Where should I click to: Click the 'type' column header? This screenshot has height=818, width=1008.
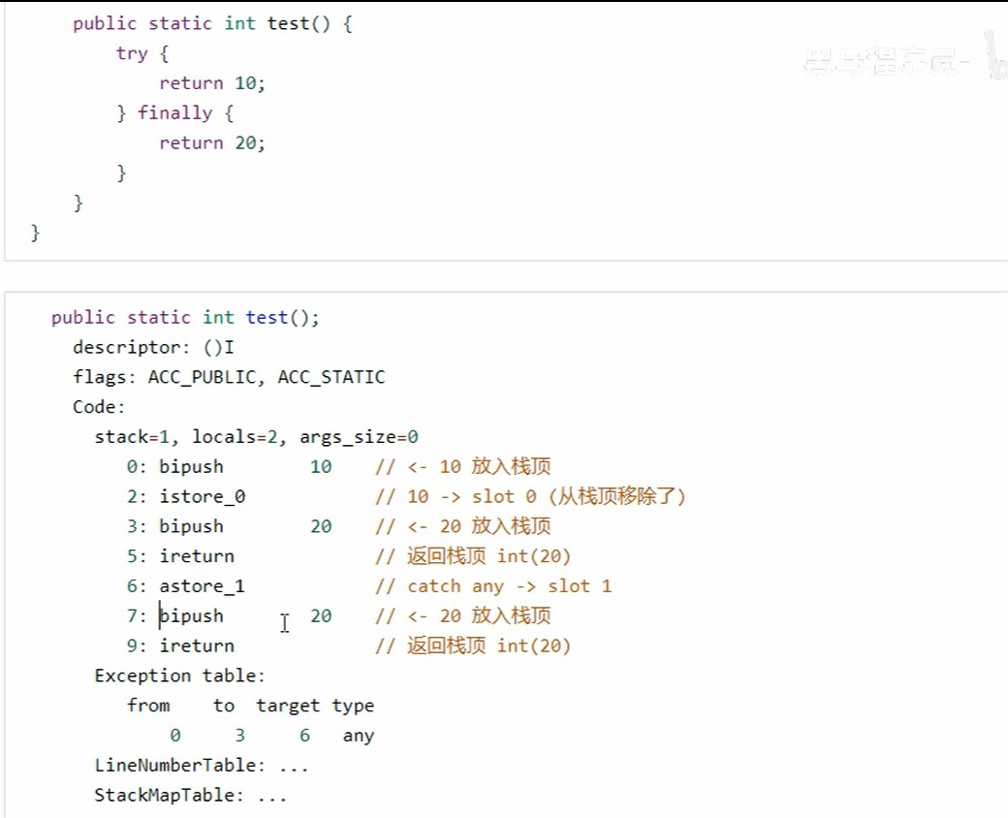click(x=353, y=707)
